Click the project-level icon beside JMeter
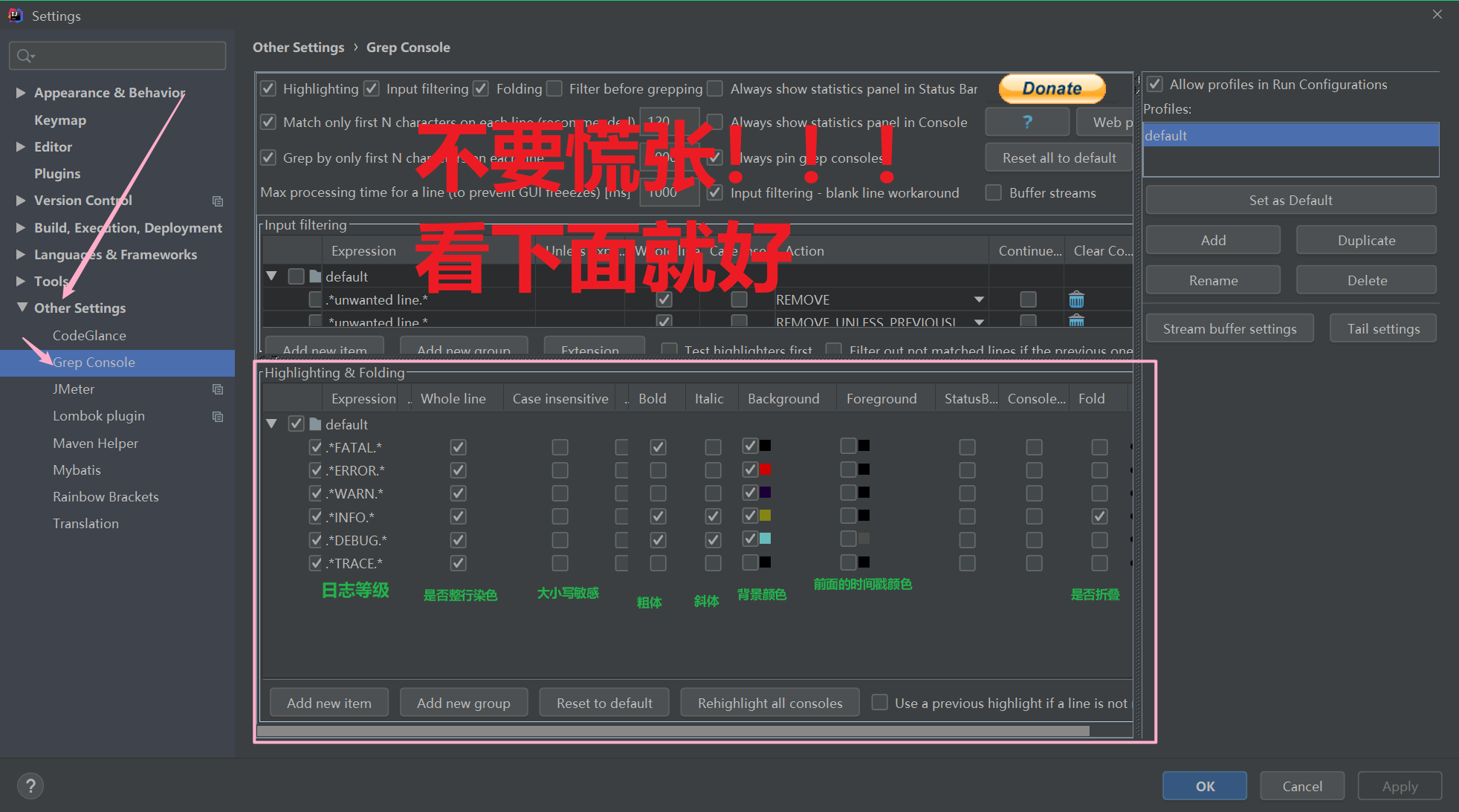This screenshot has height=812, width=1459. click(x=218, y=389)
